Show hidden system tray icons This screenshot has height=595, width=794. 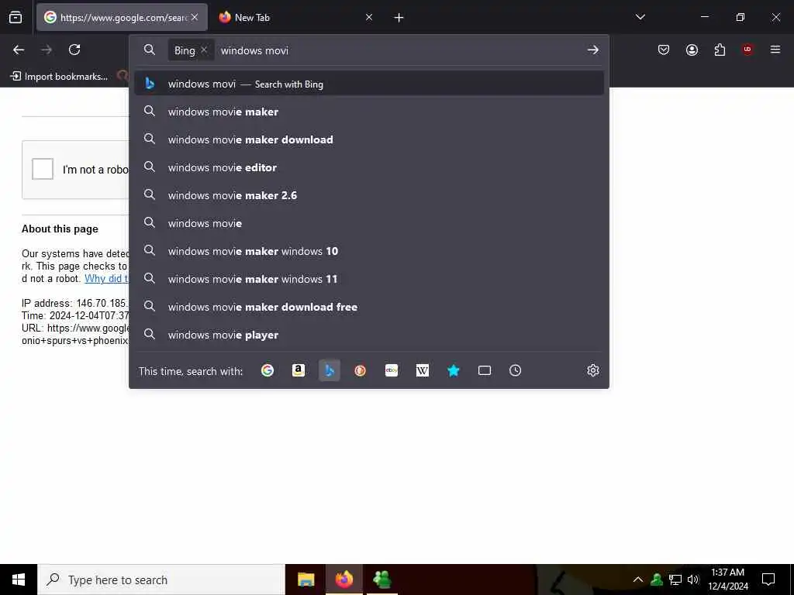[638, 580]
